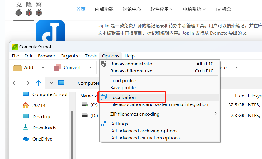Open the Browser menu
Viewport: 262px width, 159px height.
click(46, 56)
